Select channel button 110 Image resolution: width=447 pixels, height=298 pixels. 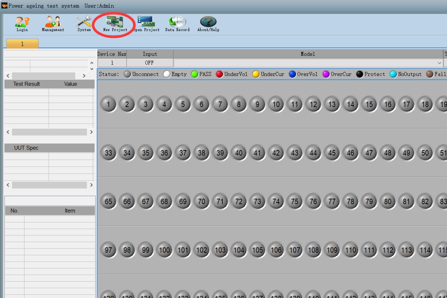[x=351, y=250]
